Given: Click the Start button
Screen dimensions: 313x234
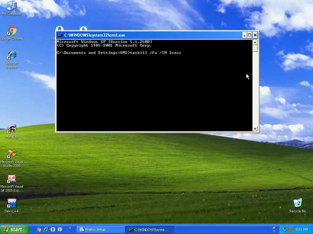Looking at the screenshot, I should point(14,229).
